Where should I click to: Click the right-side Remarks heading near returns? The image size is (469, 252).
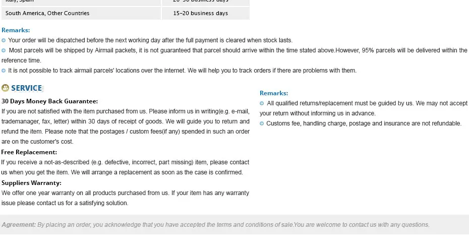(274, 93)
